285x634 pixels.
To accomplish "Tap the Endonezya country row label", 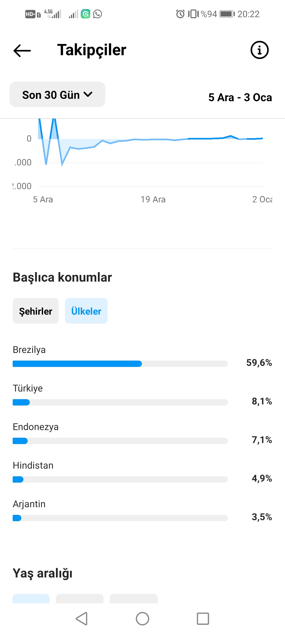I will [36, 427].
